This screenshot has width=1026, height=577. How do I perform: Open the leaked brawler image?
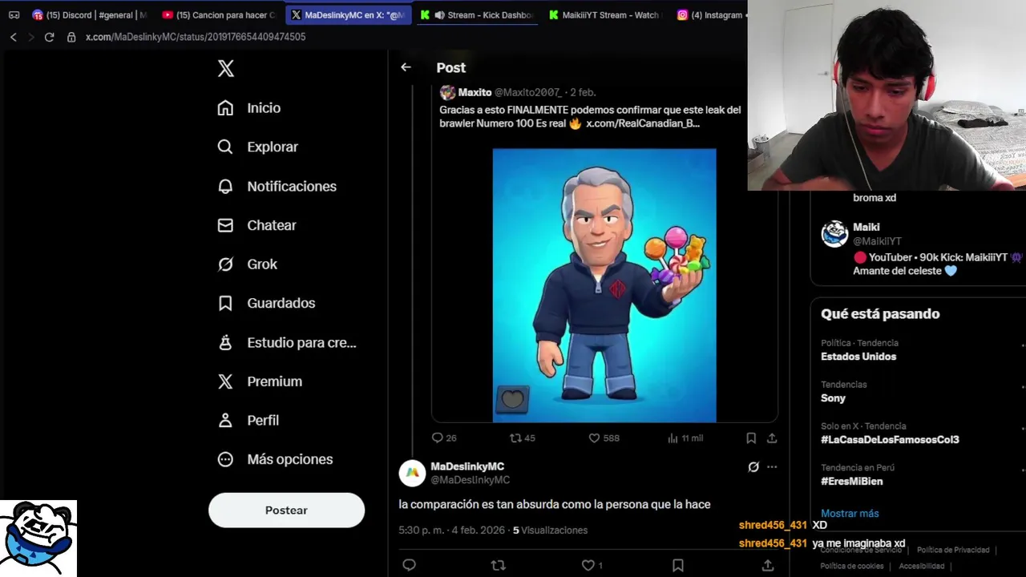[x=604, y=285]
